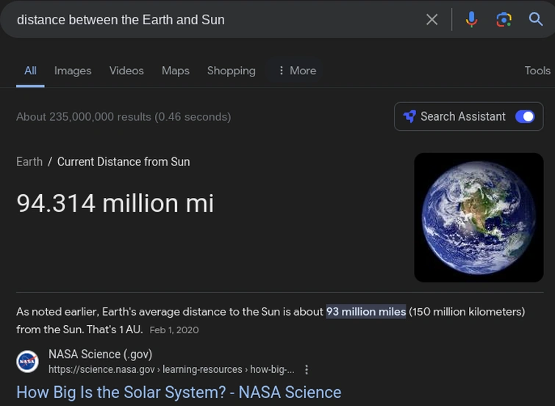The width and height of the screenshot is (555, 406).
Task: Click the NASA logo favicon
Action: click(27, 361)
